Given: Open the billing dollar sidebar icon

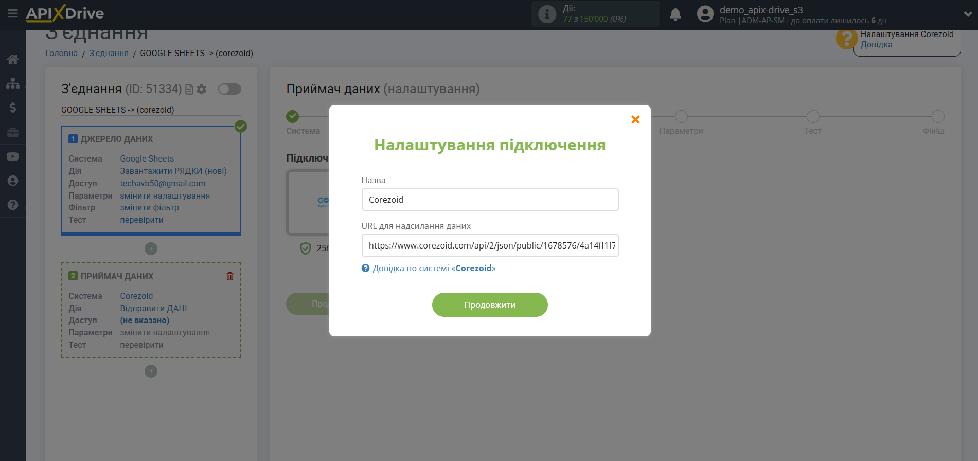Looking at the screenshot, I should pyautogui.click(x=13, y=108).
